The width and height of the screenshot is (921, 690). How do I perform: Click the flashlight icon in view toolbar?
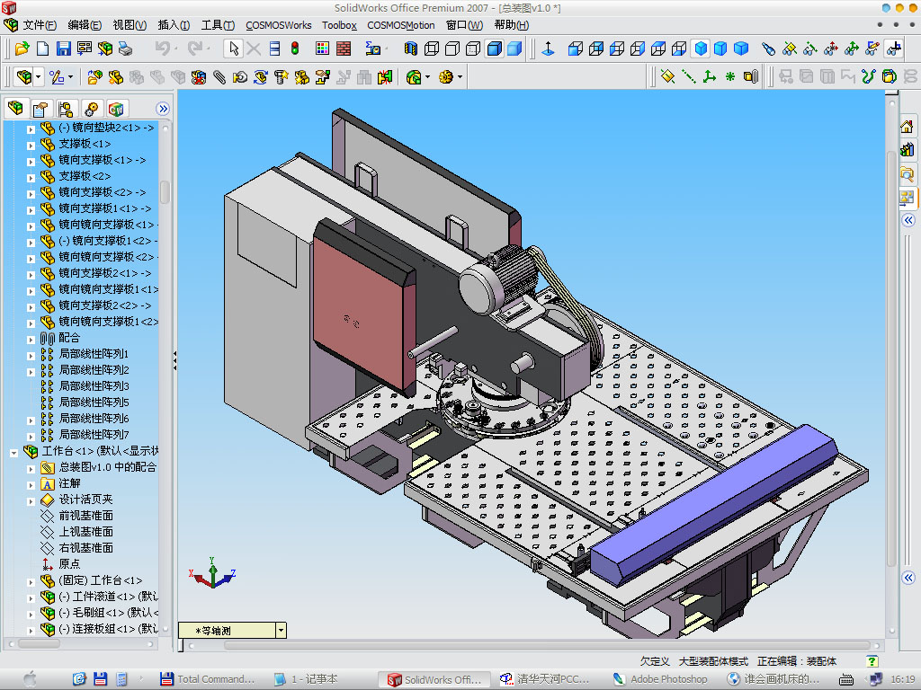coord(768,49)
